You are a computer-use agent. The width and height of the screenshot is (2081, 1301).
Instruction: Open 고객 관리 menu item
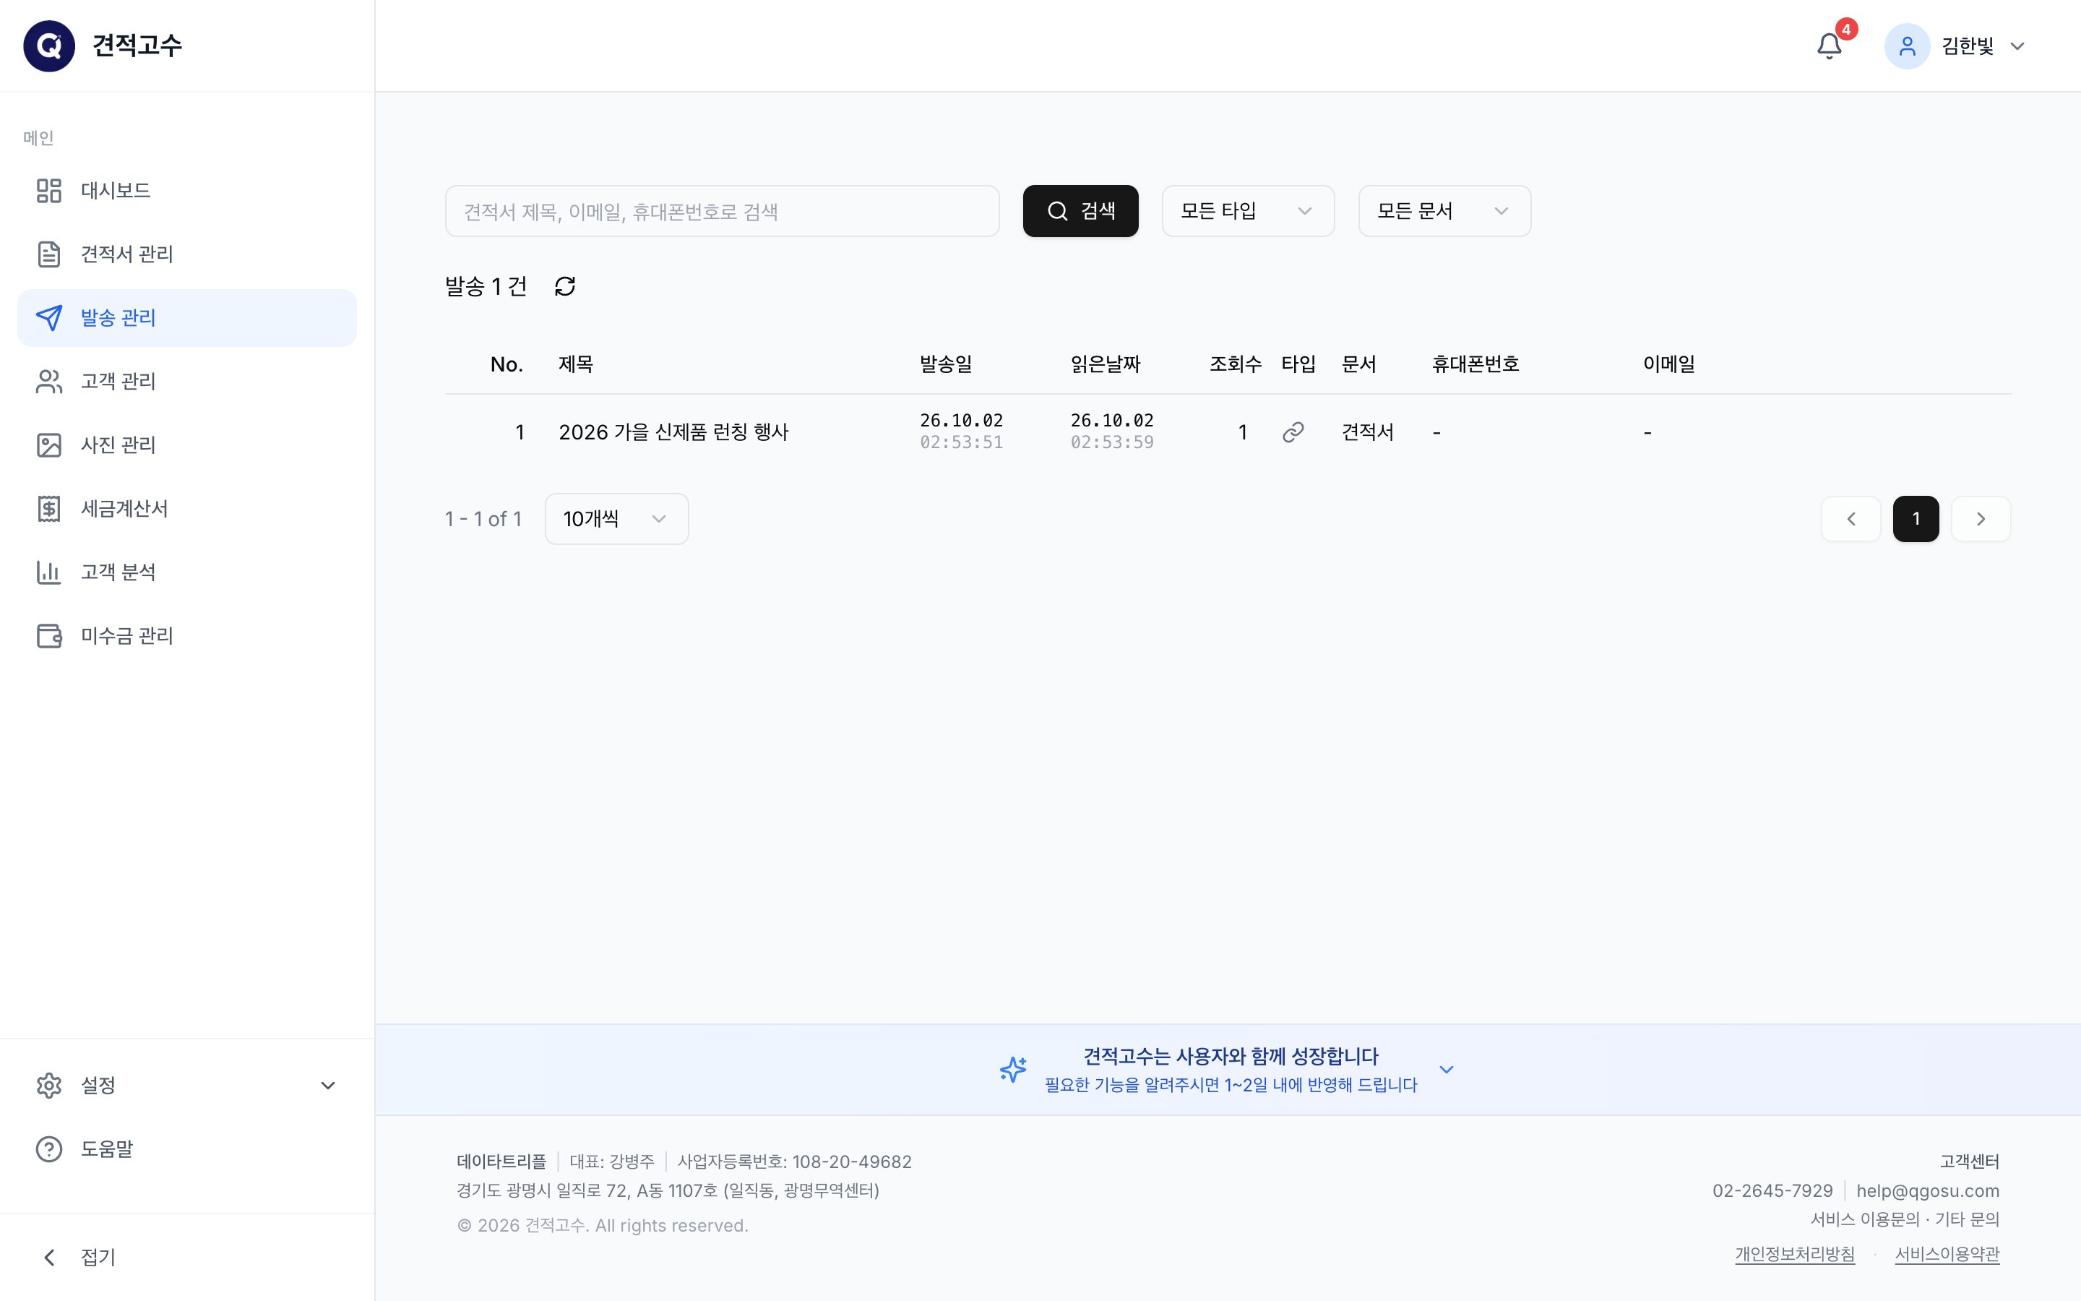(x=186, y=381)
